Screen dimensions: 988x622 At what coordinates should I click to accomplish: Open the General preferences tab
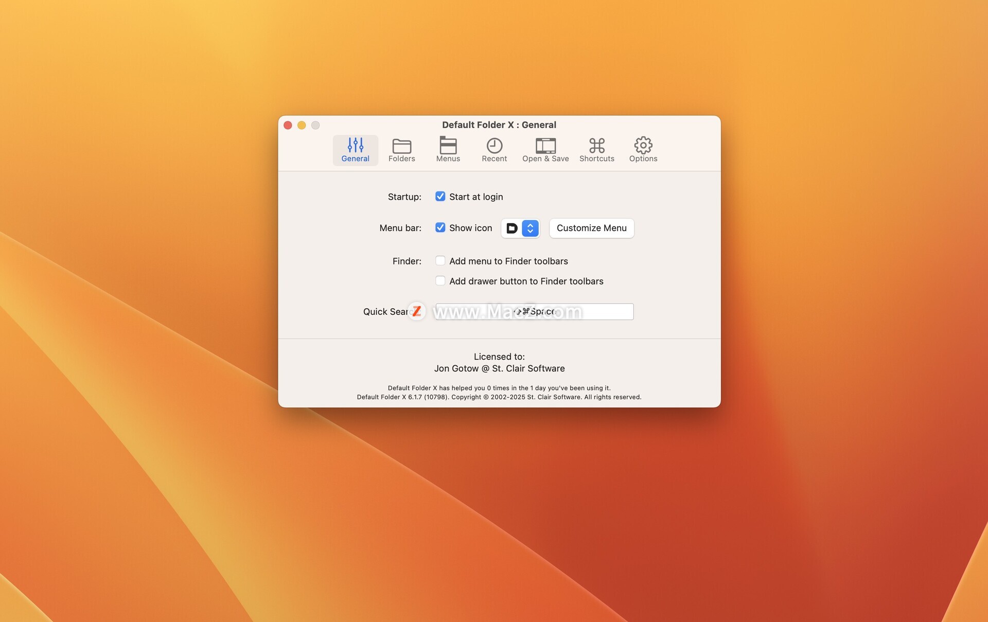(x=355, y=150)
